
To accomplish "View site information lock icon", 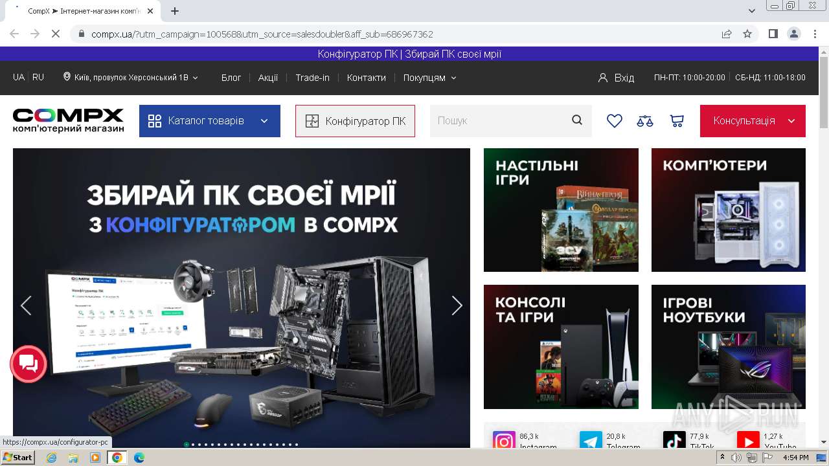I will (x=81, y=34).
